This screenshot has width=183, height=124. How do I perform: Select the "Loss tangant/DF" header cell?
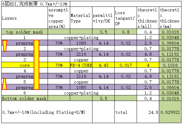(126, 18)
